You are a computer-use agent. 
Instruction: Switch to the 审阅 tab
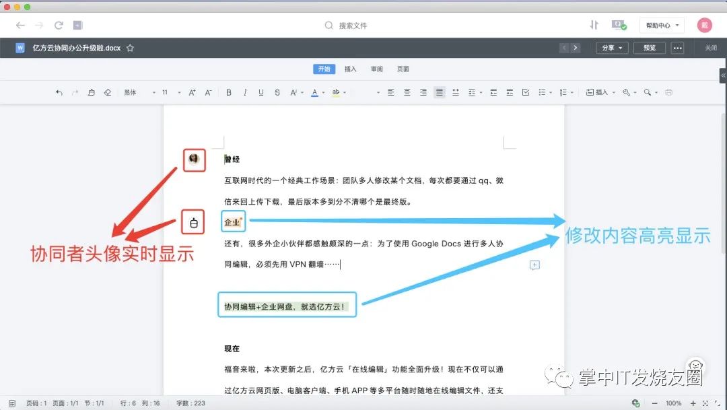(x=376, y=69)
